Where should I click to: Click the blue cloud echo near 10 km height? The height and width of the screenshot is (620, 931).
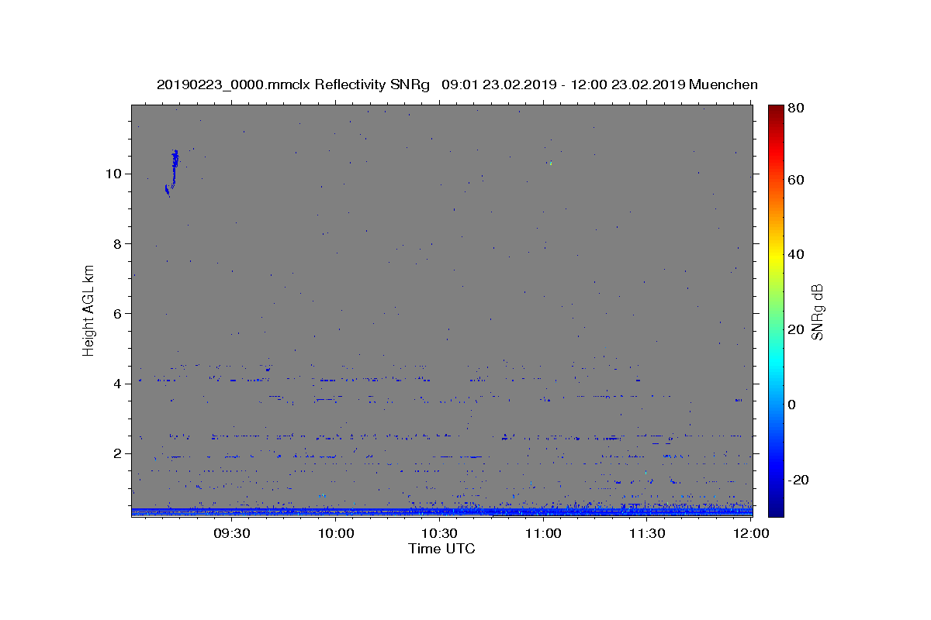(x=172, y=172)
